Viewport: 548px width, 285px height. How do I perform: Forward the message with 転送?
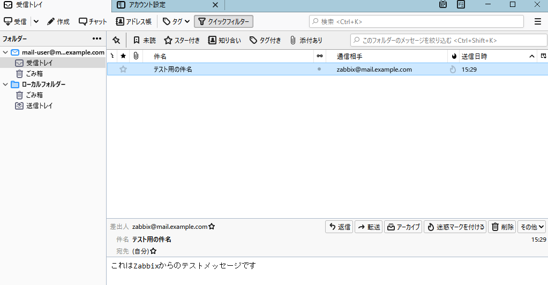369,227
